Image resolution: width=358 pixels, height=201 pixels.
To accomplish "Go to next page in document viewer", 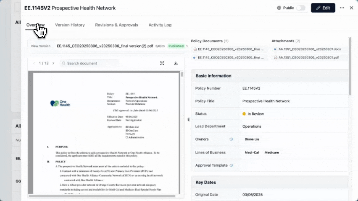I will 53,63.
